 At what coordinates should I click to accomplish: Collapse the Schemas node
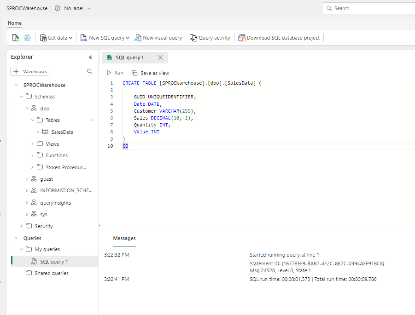tap(21, 96)
